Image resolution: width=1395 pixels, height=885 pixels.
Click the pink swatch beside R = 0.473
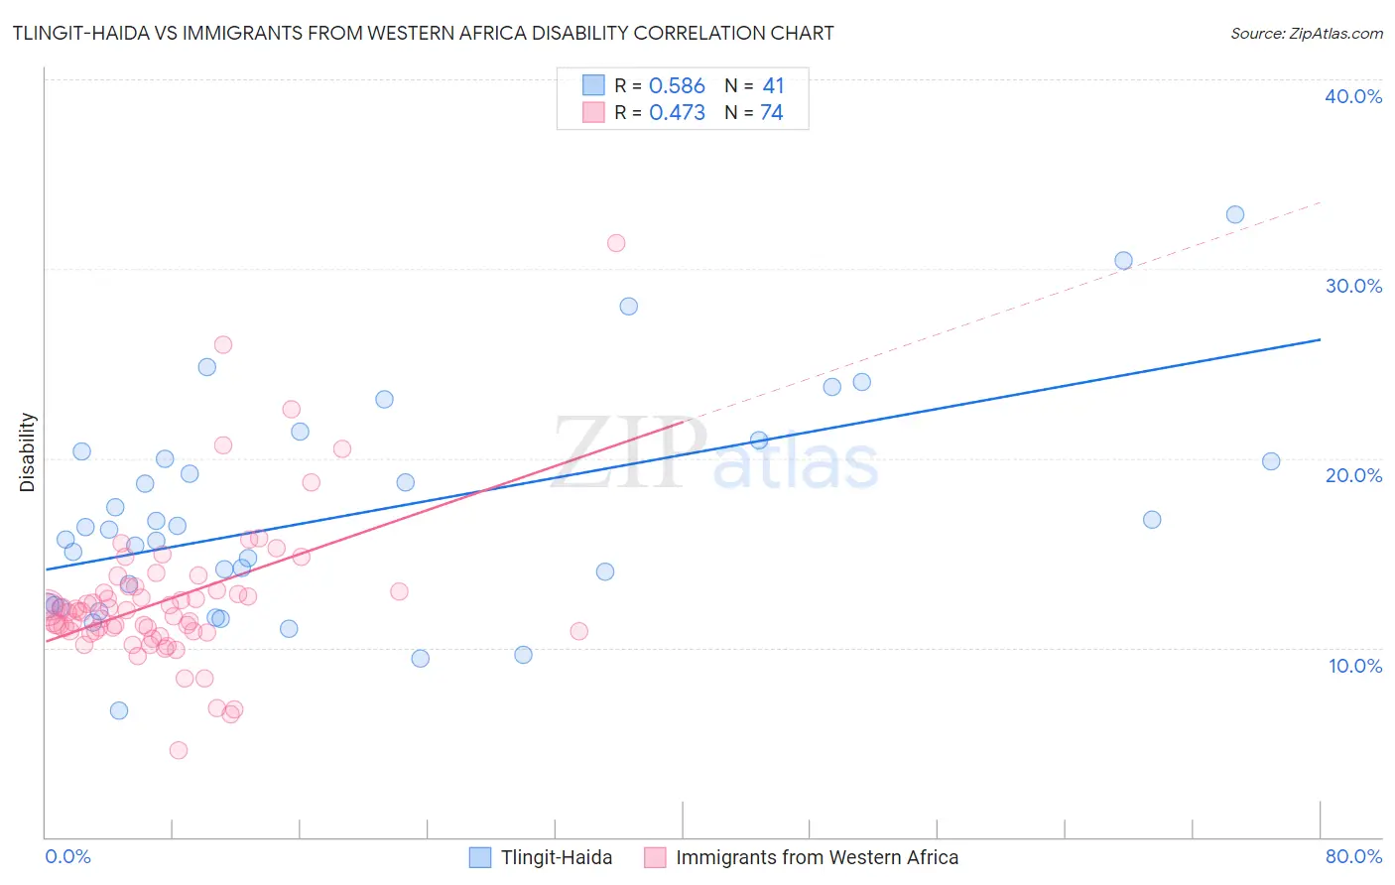(x=593, y=112)
